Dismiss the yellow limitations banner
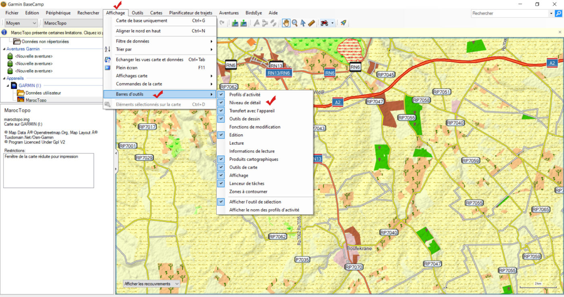This screenshot has width=564, height=297. click(x=560, y=32)
